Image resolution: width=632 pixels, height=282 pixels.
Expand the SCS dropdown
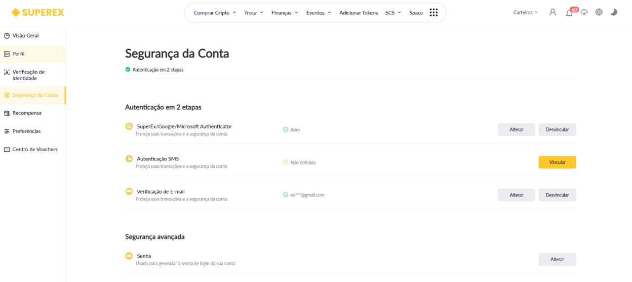pyautogui.click(x=393, y=13)
